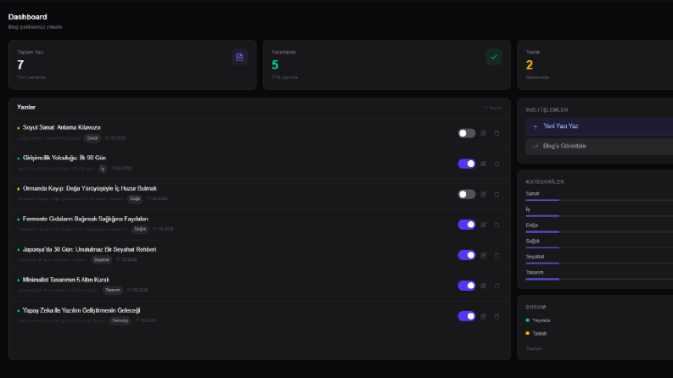Select İş in the Kategoriler list
The height and width of the screenshot is (378, 673).
pyautogui.click(x=528, y=209)
